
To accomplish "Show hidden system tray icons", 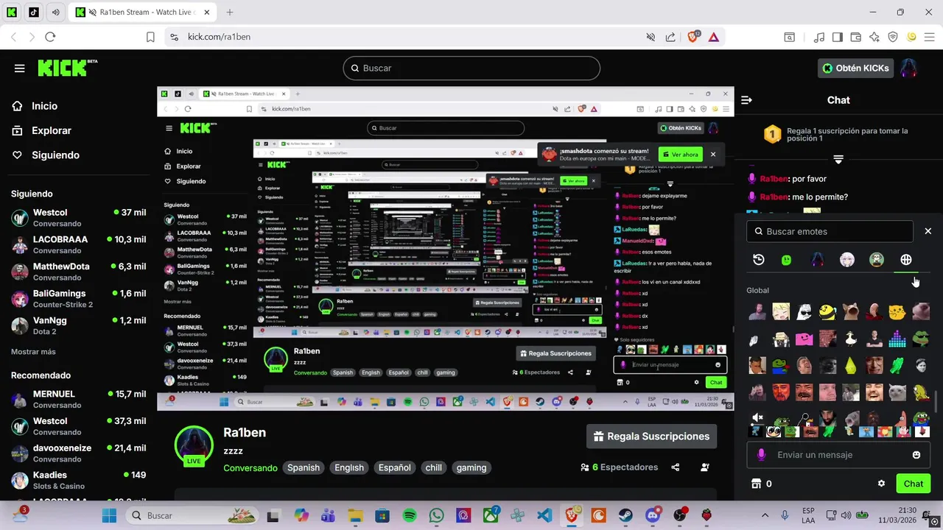I will [x=765, y=516].
